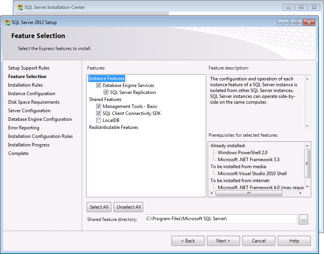Enable the LocalDB checkbox
Screen dimensions: 324x254
click(x=98, y=120)
